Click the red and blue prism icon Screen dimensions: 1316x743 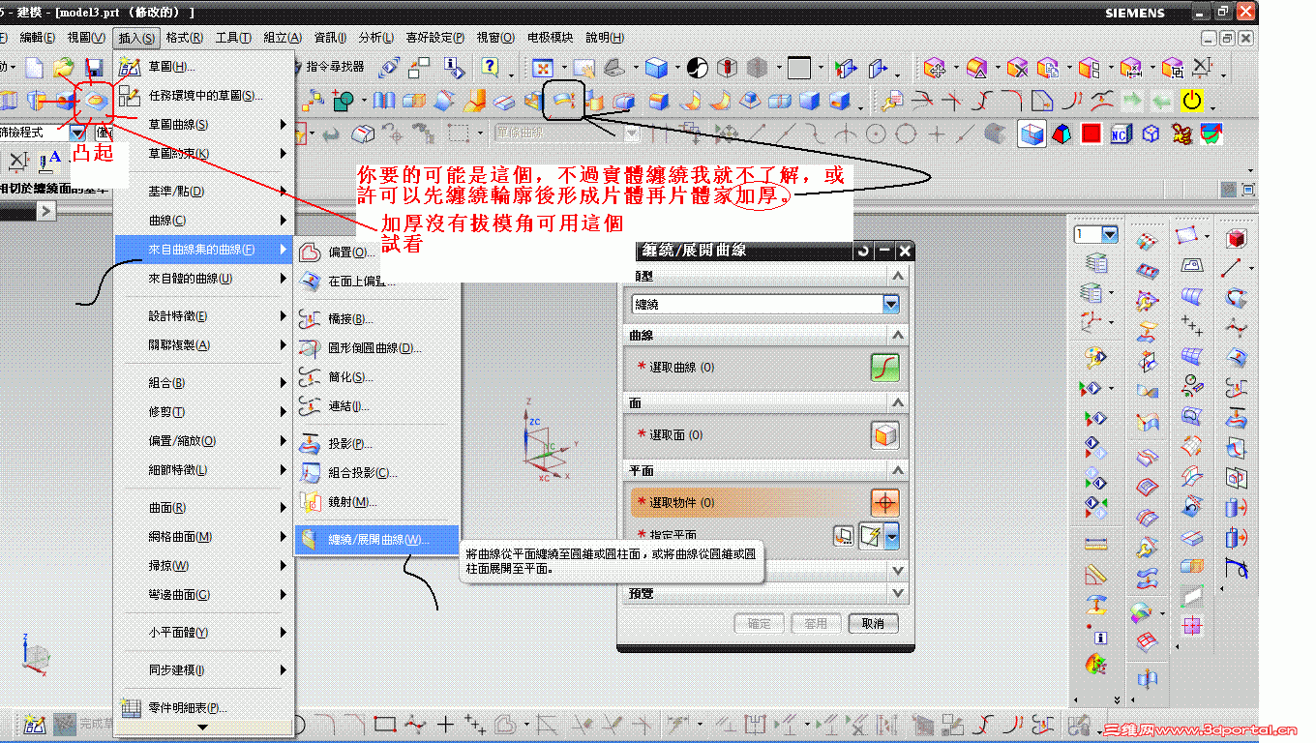pyautogui.click(x=1062, y=134)
